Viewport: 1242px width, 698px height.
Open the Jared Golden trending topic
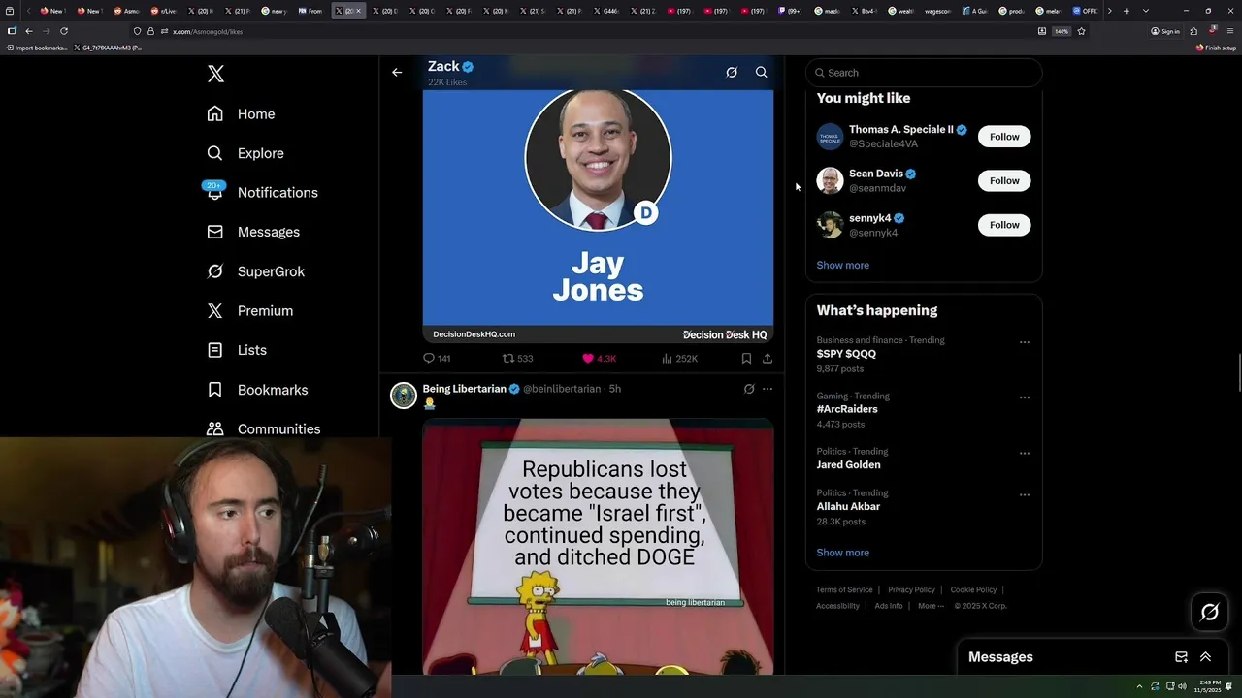point(848,464)
